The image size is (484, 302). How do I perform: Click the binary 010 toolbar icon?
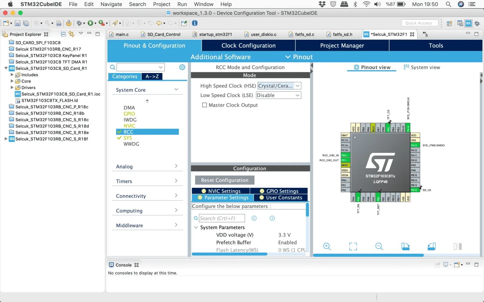[x=59, y=23]
